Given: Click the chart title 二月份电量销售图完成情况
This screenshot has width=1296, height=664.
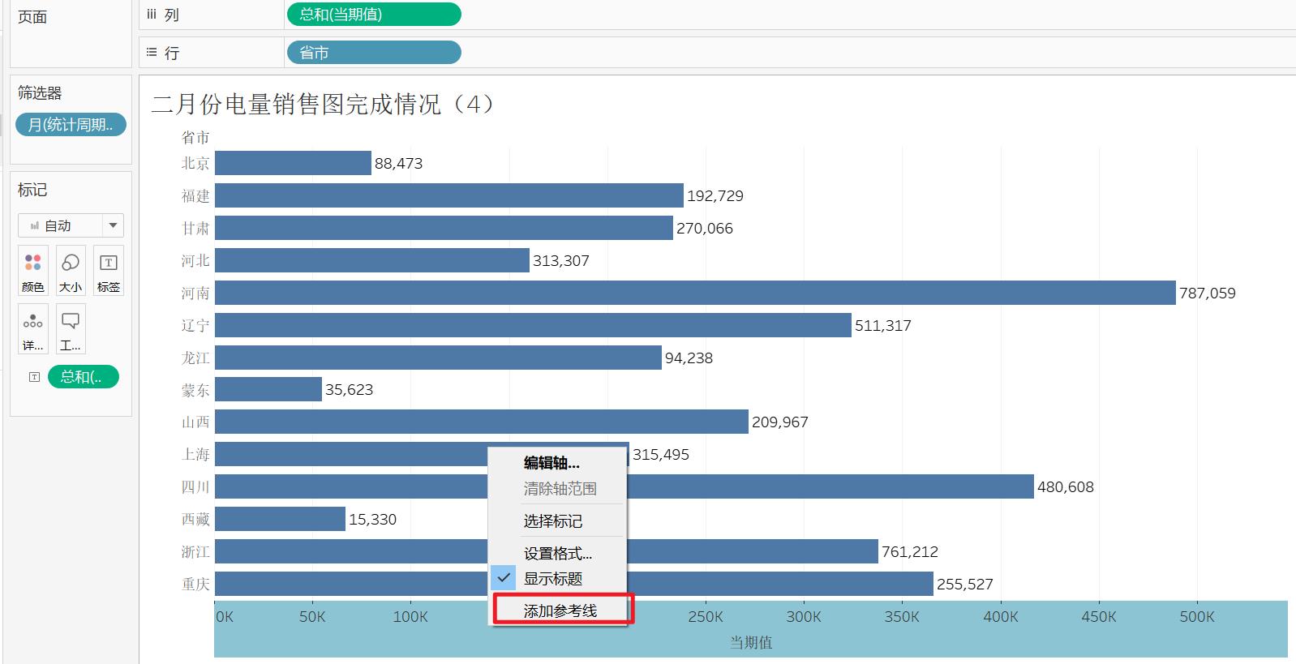Looking at the screenshot, I should tap(322, 104).
